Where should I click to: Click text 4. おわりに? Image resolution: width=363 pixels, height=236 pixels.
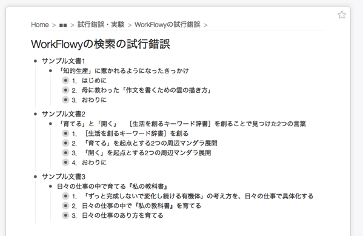89,163
